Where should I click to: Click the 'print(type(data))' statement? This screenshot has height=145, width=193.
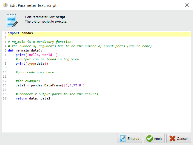tap(32, 64)
